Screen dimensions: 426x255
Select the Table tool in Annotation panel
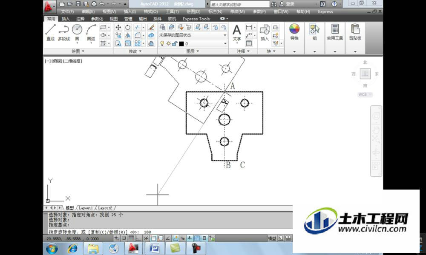tap(249, 43)
